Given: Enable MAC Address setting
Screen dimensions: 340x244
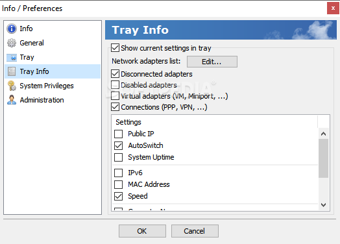Looking at the screenshot, I should pyautogui.click(x=118, y=184).
